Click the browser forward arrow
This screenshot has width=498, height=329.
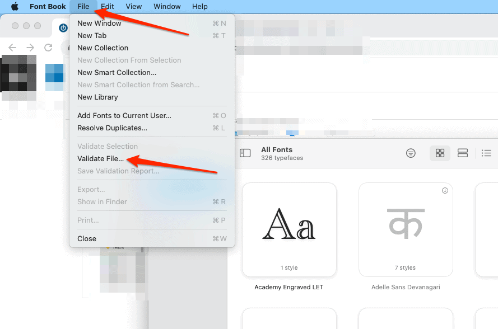click(x=30, y=48)
